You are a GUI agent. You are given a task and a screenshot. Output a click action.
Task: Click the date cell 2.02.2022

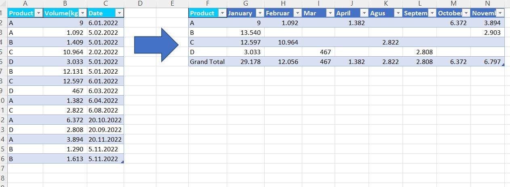105,52
